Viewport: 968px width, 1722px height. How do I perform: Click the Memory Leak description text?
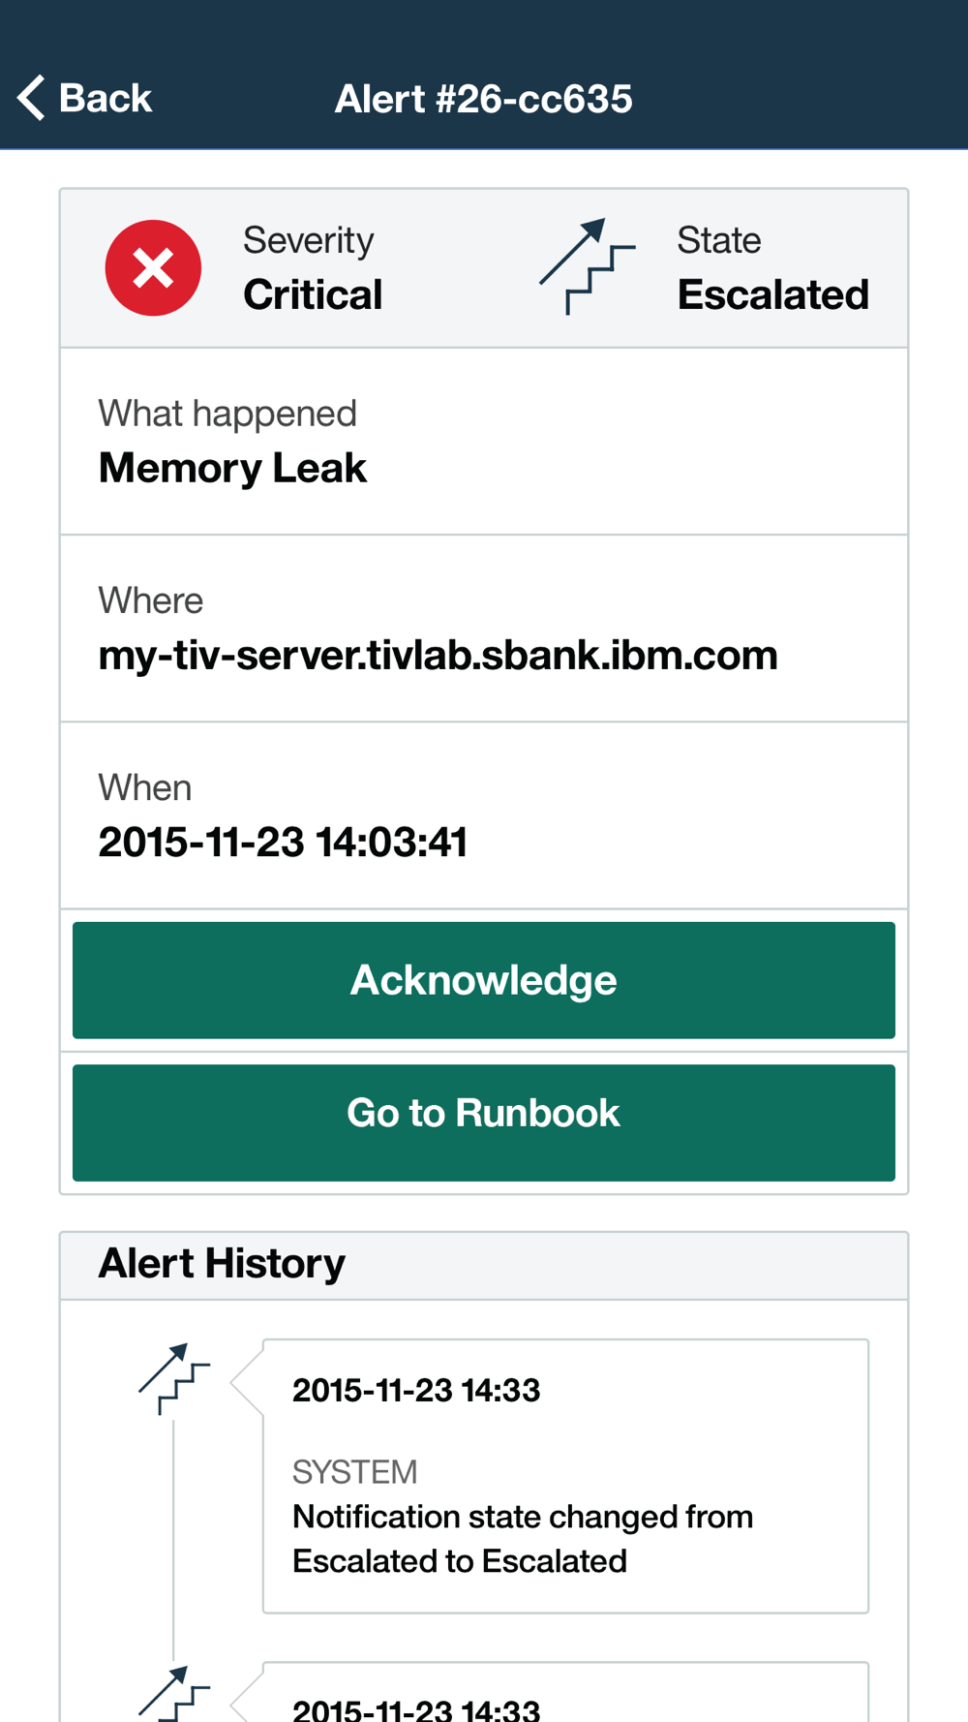232,469
